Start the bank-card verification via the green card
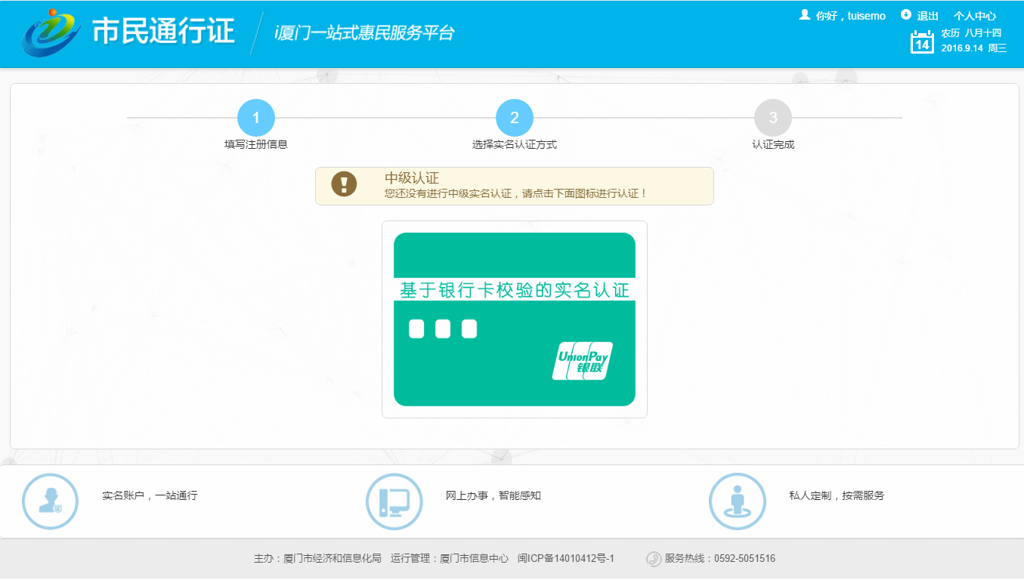This screenshot has width=1024, height=580. pos(515,319)
